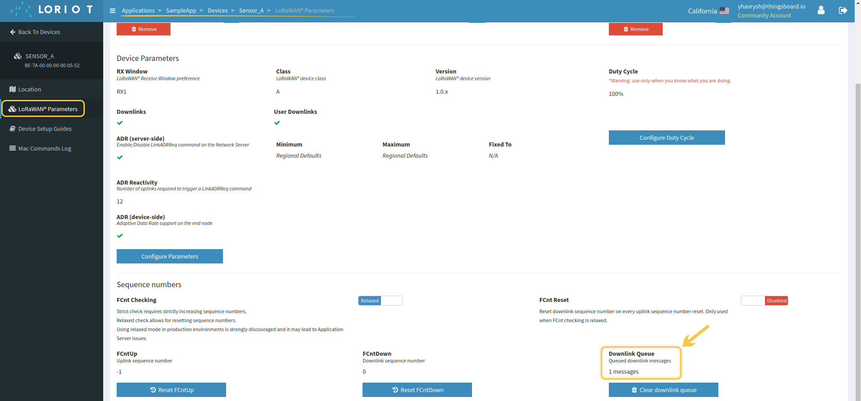Screen dimensions: 861x401
Task: Click the US flag icon
Action: pyautogui.click(x=724, y=11)
